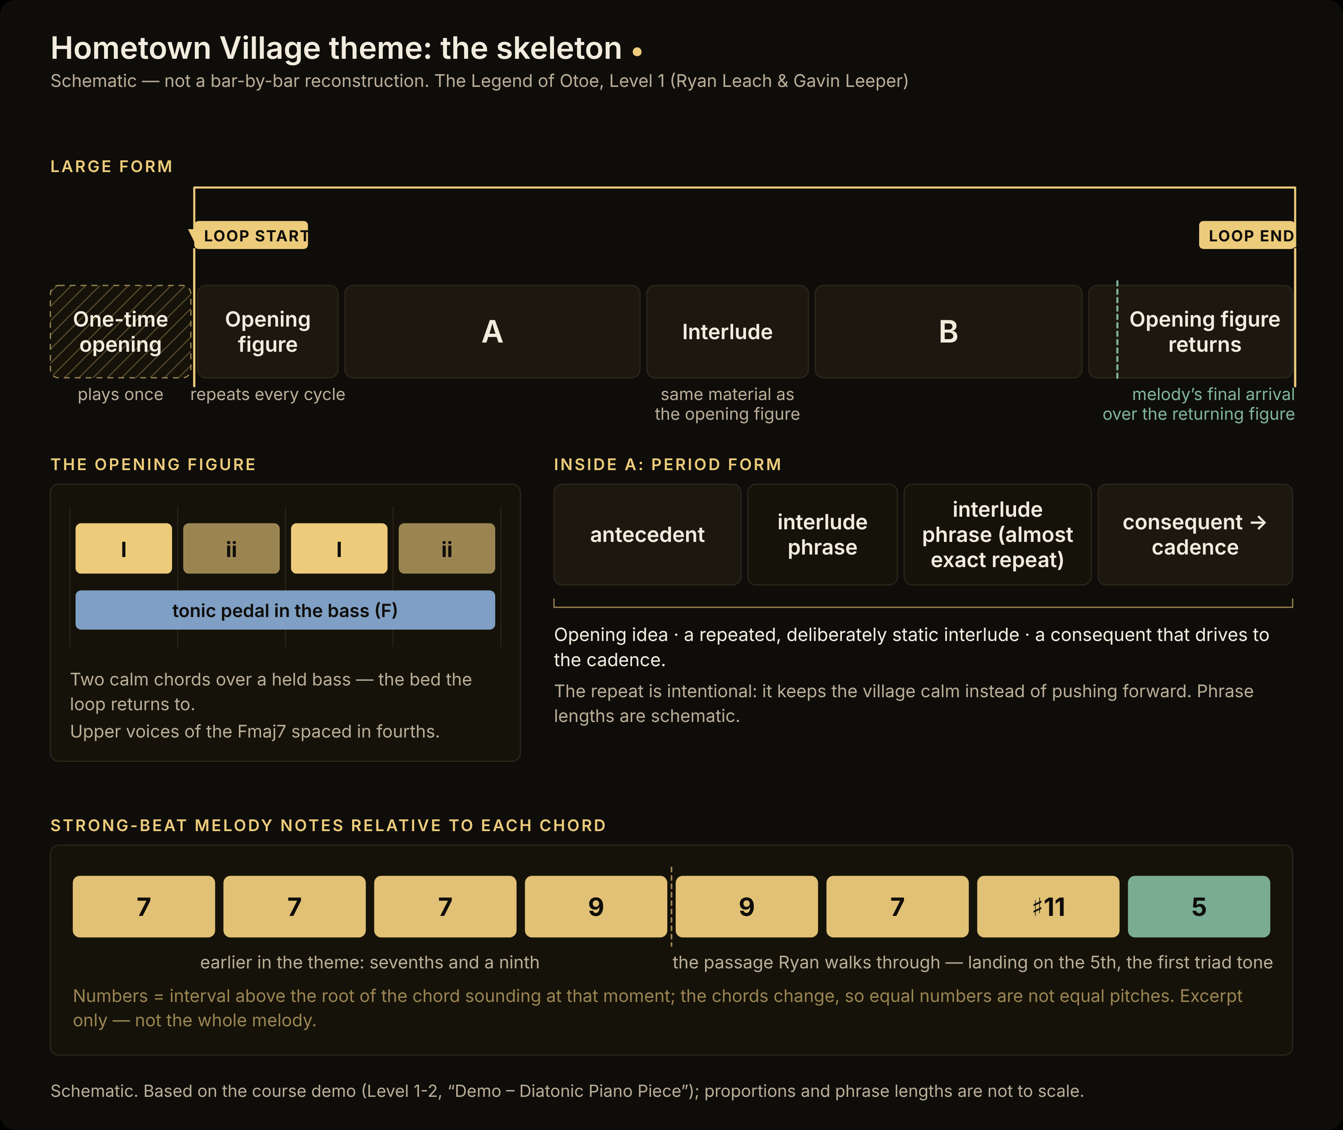The height and width of the screenshot is (1130, 1343).
Task: Select the consequent → cadence box
Action: (x=1195, y=534)
